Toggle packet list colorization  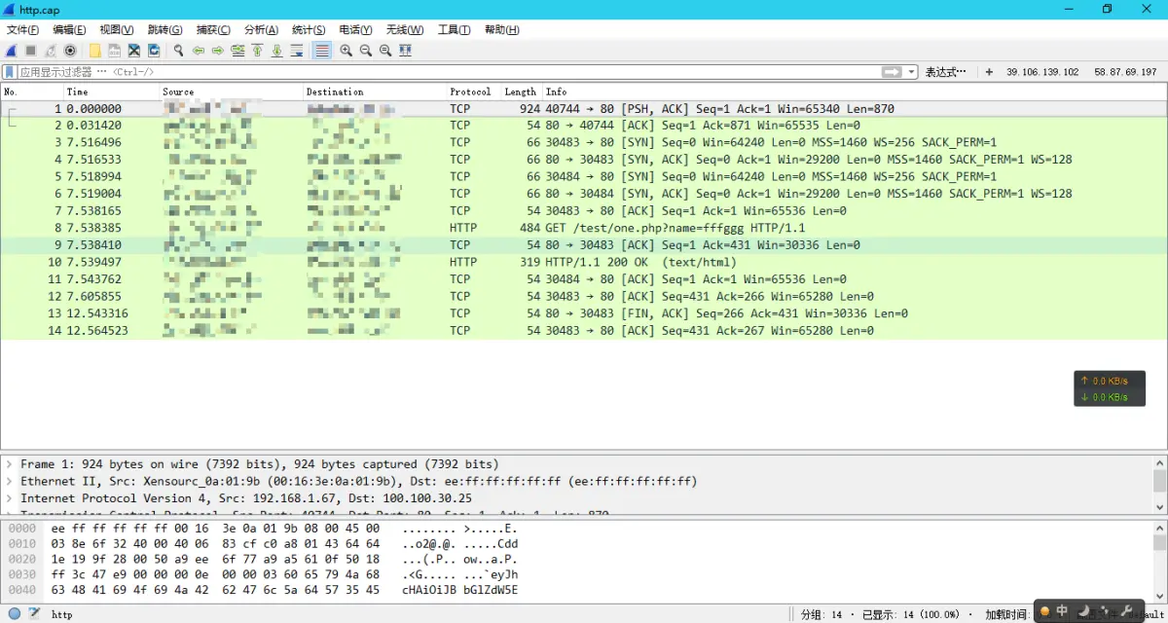tap(321, 51)
